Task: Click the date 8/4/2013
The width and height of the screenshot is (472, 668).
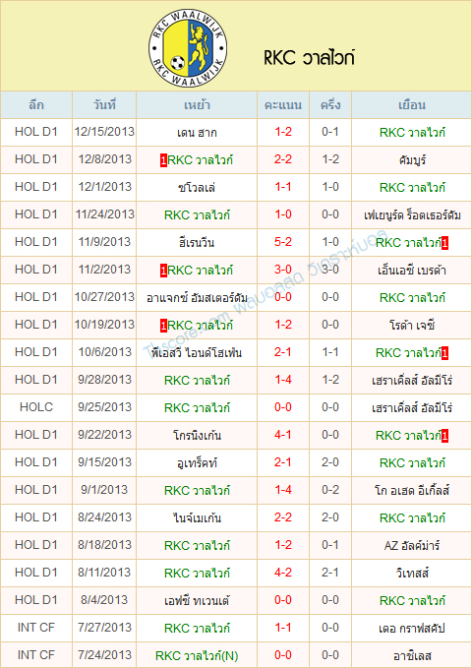Action: [105, 600]
